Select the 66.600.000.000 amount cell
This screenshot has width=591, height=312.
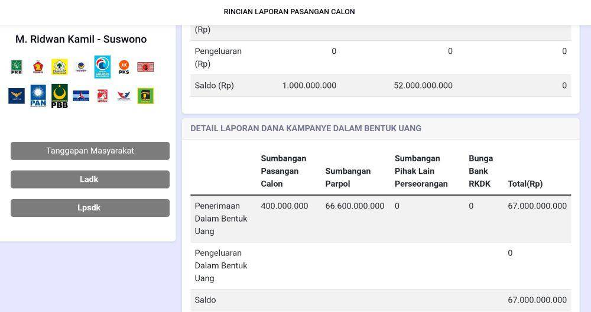pos(355,206)
